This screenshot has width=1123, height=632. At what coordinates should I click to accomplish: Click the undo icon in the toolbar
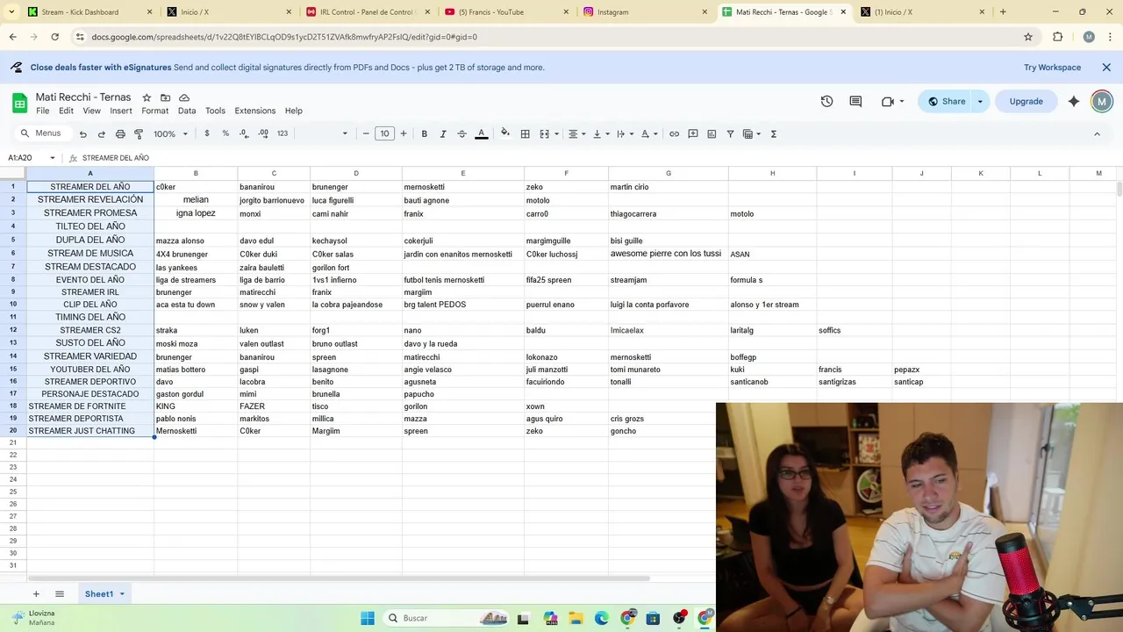tap(82, 134)
